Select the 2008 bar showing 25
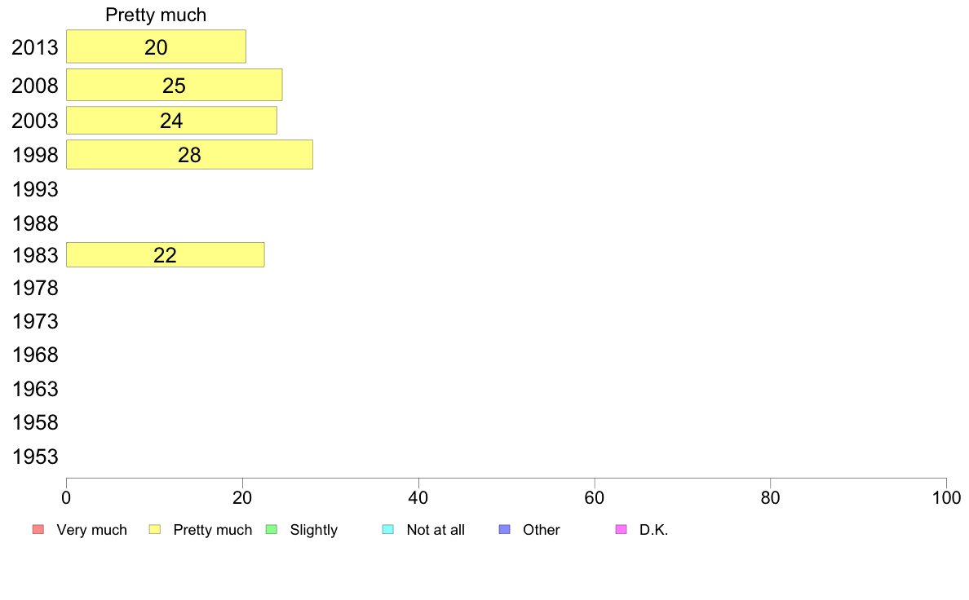The width and height of the screenshot is (969, 600). coord(175,85)
